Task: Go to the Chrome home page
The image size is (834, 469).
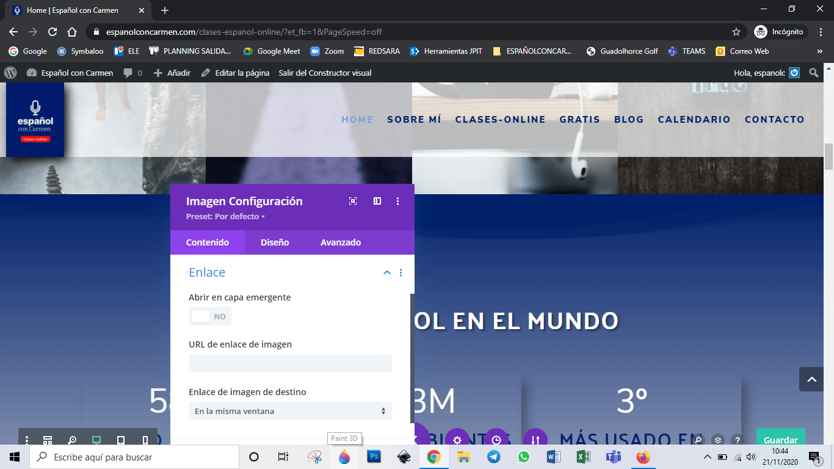Action: click(72, 32)
